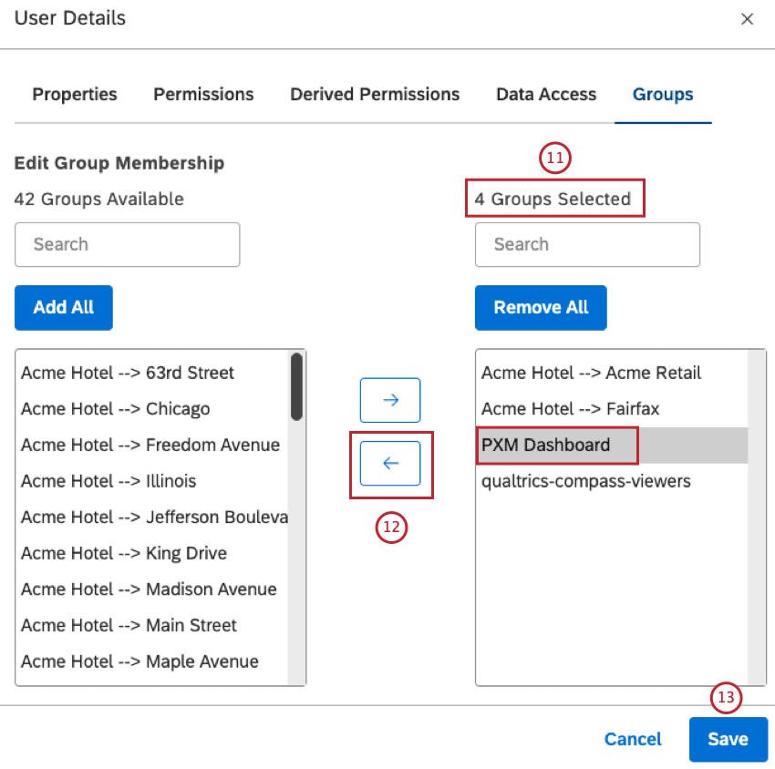Click the search field above selected groups
Viewport: 775px width, 769px height.
point(587,244)
